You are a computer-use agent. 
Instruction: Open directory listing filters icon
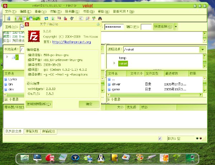(81, 19)
